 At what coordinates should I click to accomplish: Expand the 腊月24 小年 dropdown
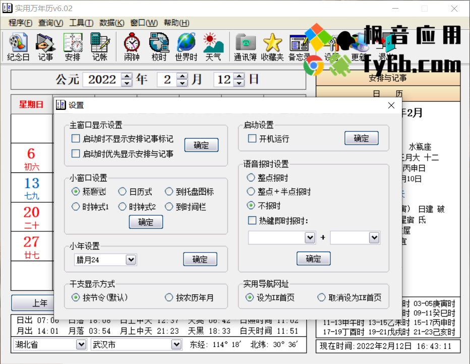pos(131,260)
